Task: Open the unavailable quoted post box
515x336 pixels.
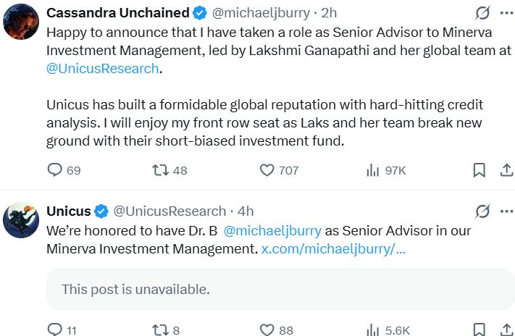Action: (280, 290)
